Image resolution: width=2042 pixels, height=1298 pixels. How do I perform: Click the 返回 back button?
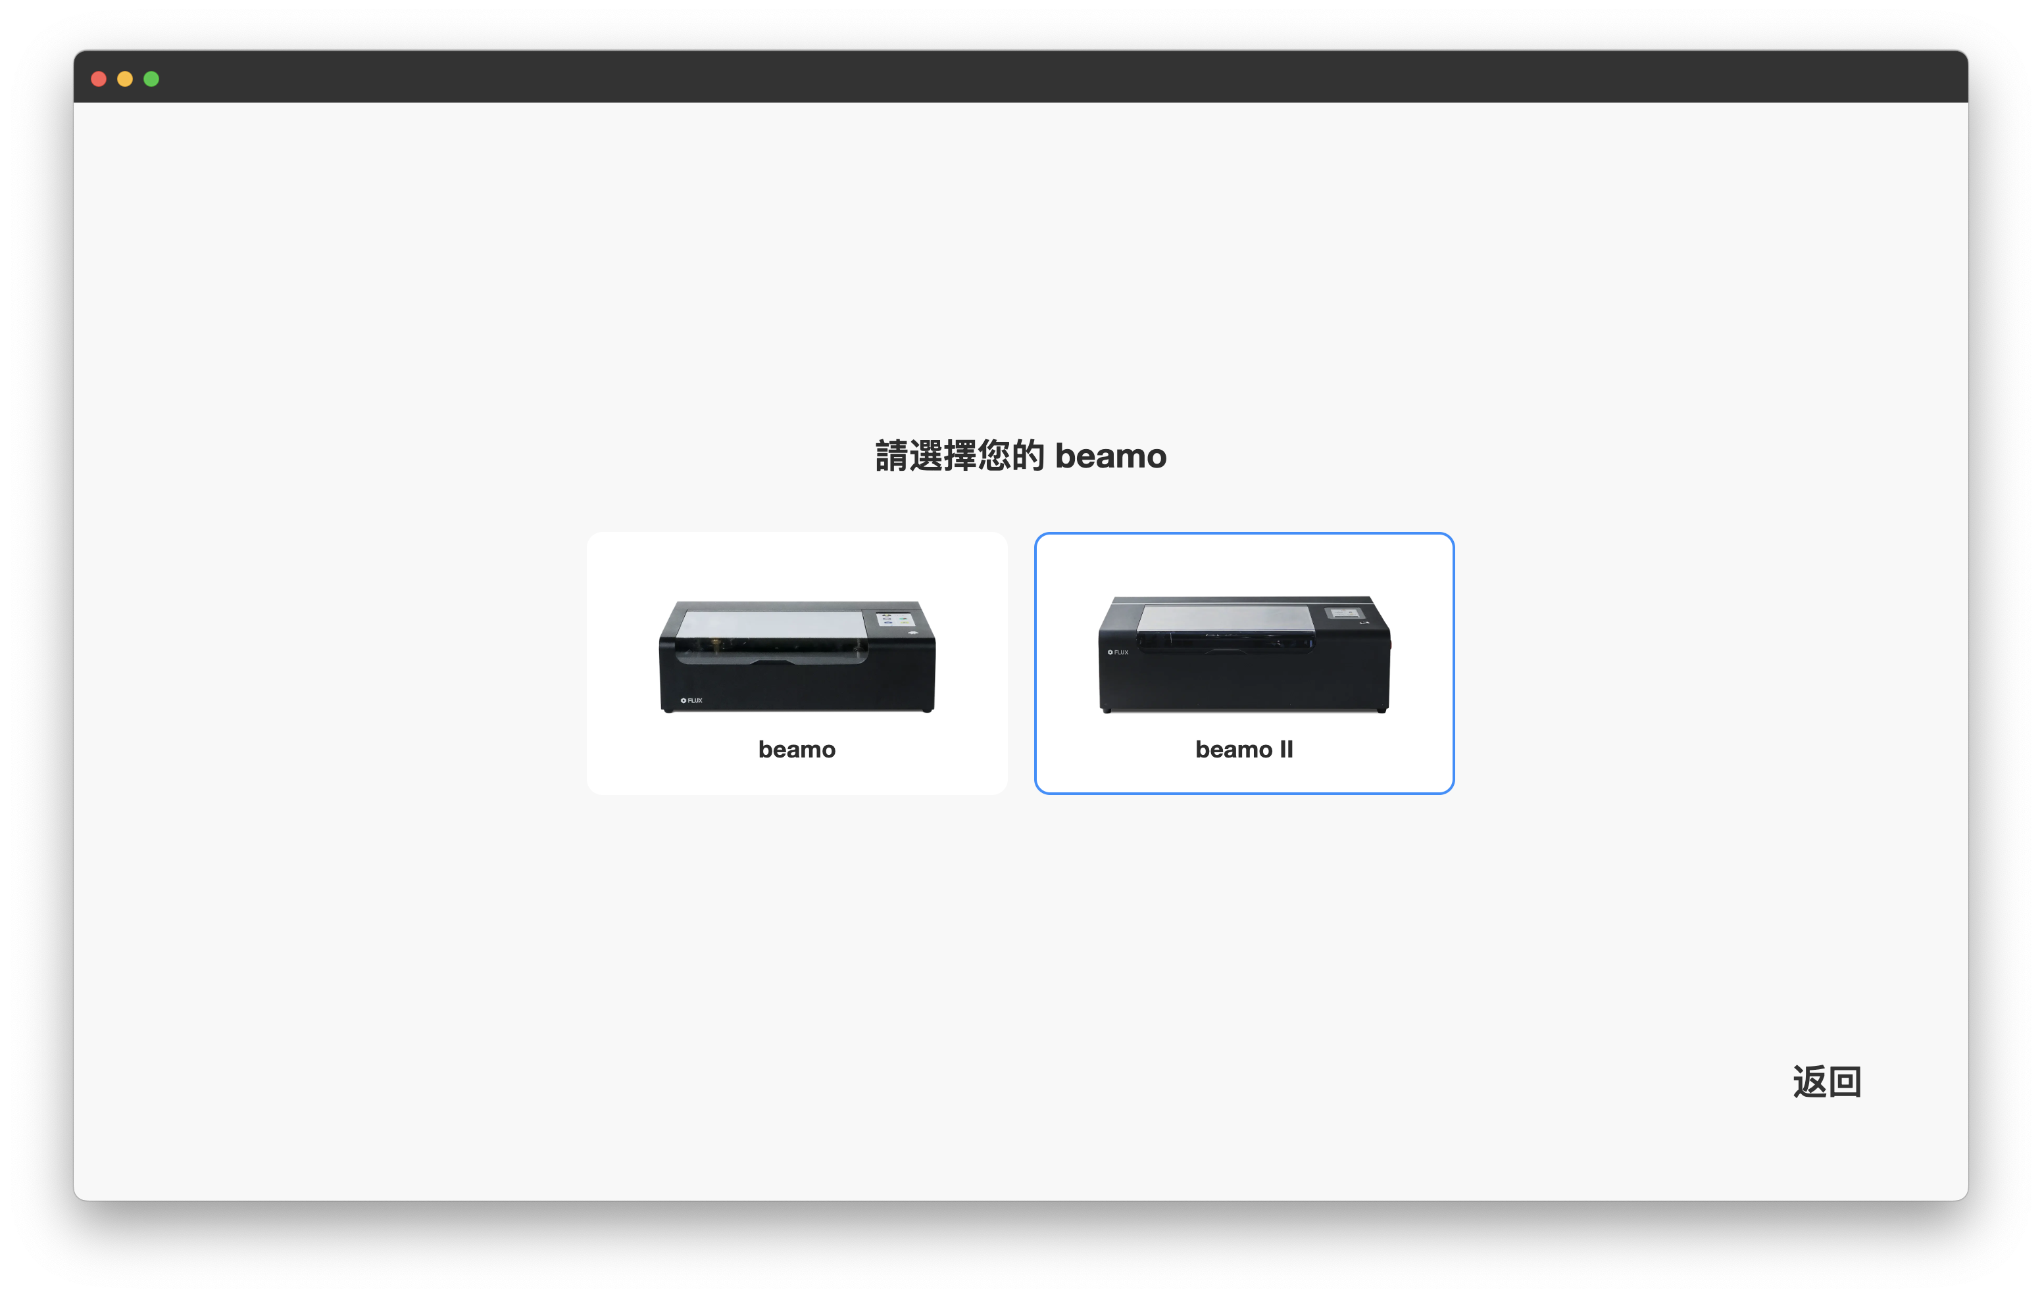(x=1827, y=1082)
